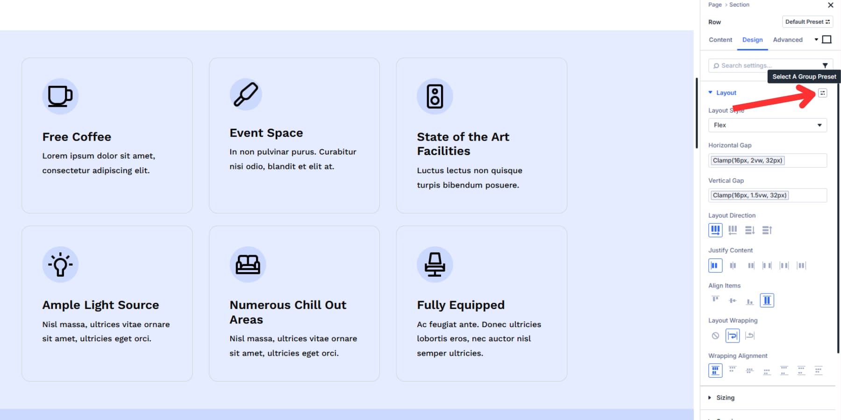Open the Advanced tab

click(x=787, y=40)
